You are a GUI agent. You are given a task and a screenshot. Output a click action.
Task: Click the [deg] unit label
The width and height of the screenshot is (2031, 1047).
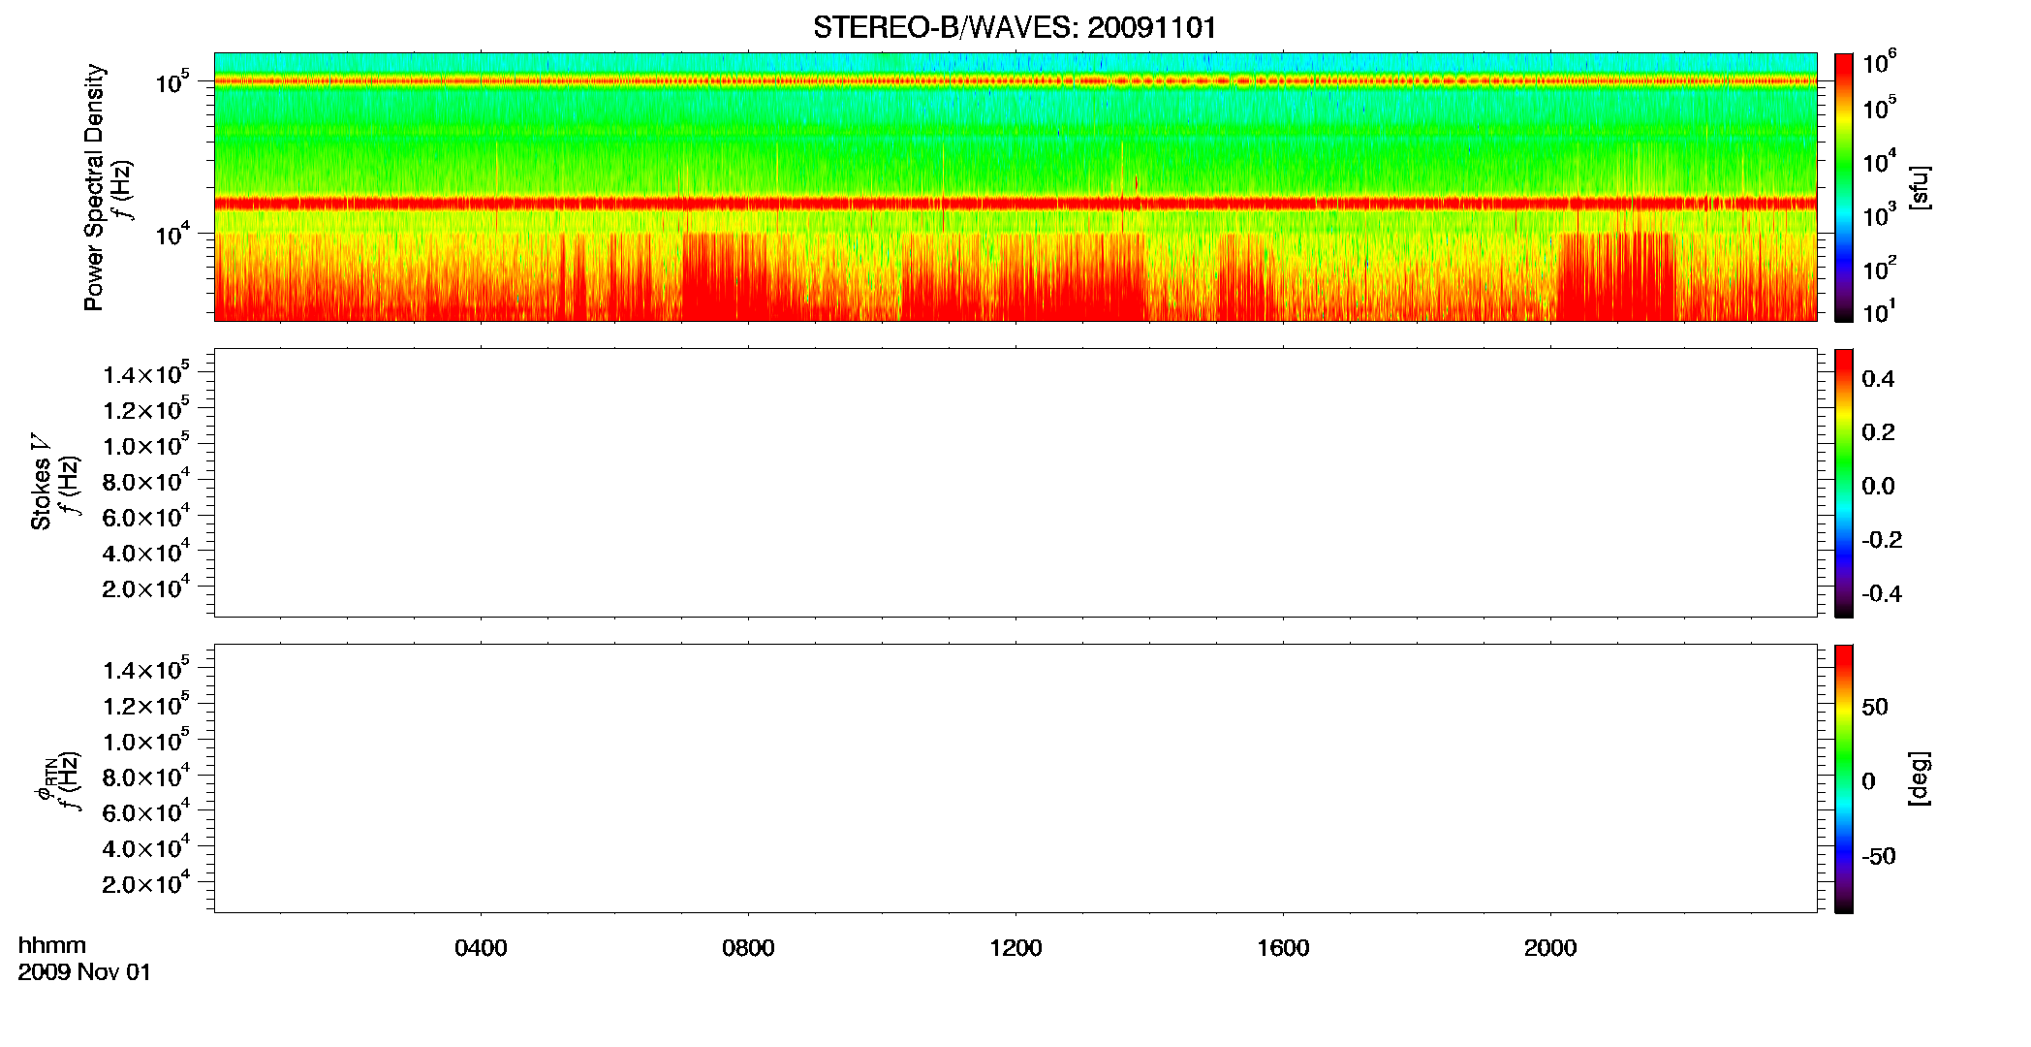click(x=1921, y=778)
